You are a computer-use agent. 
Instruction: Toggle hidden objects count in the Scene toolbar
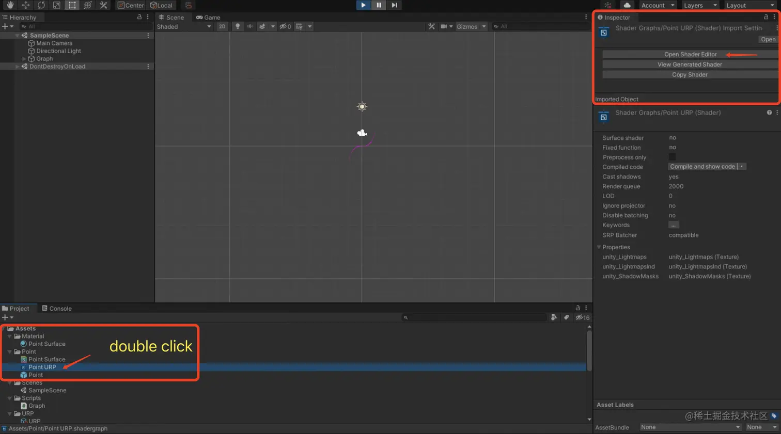[285, 26]
